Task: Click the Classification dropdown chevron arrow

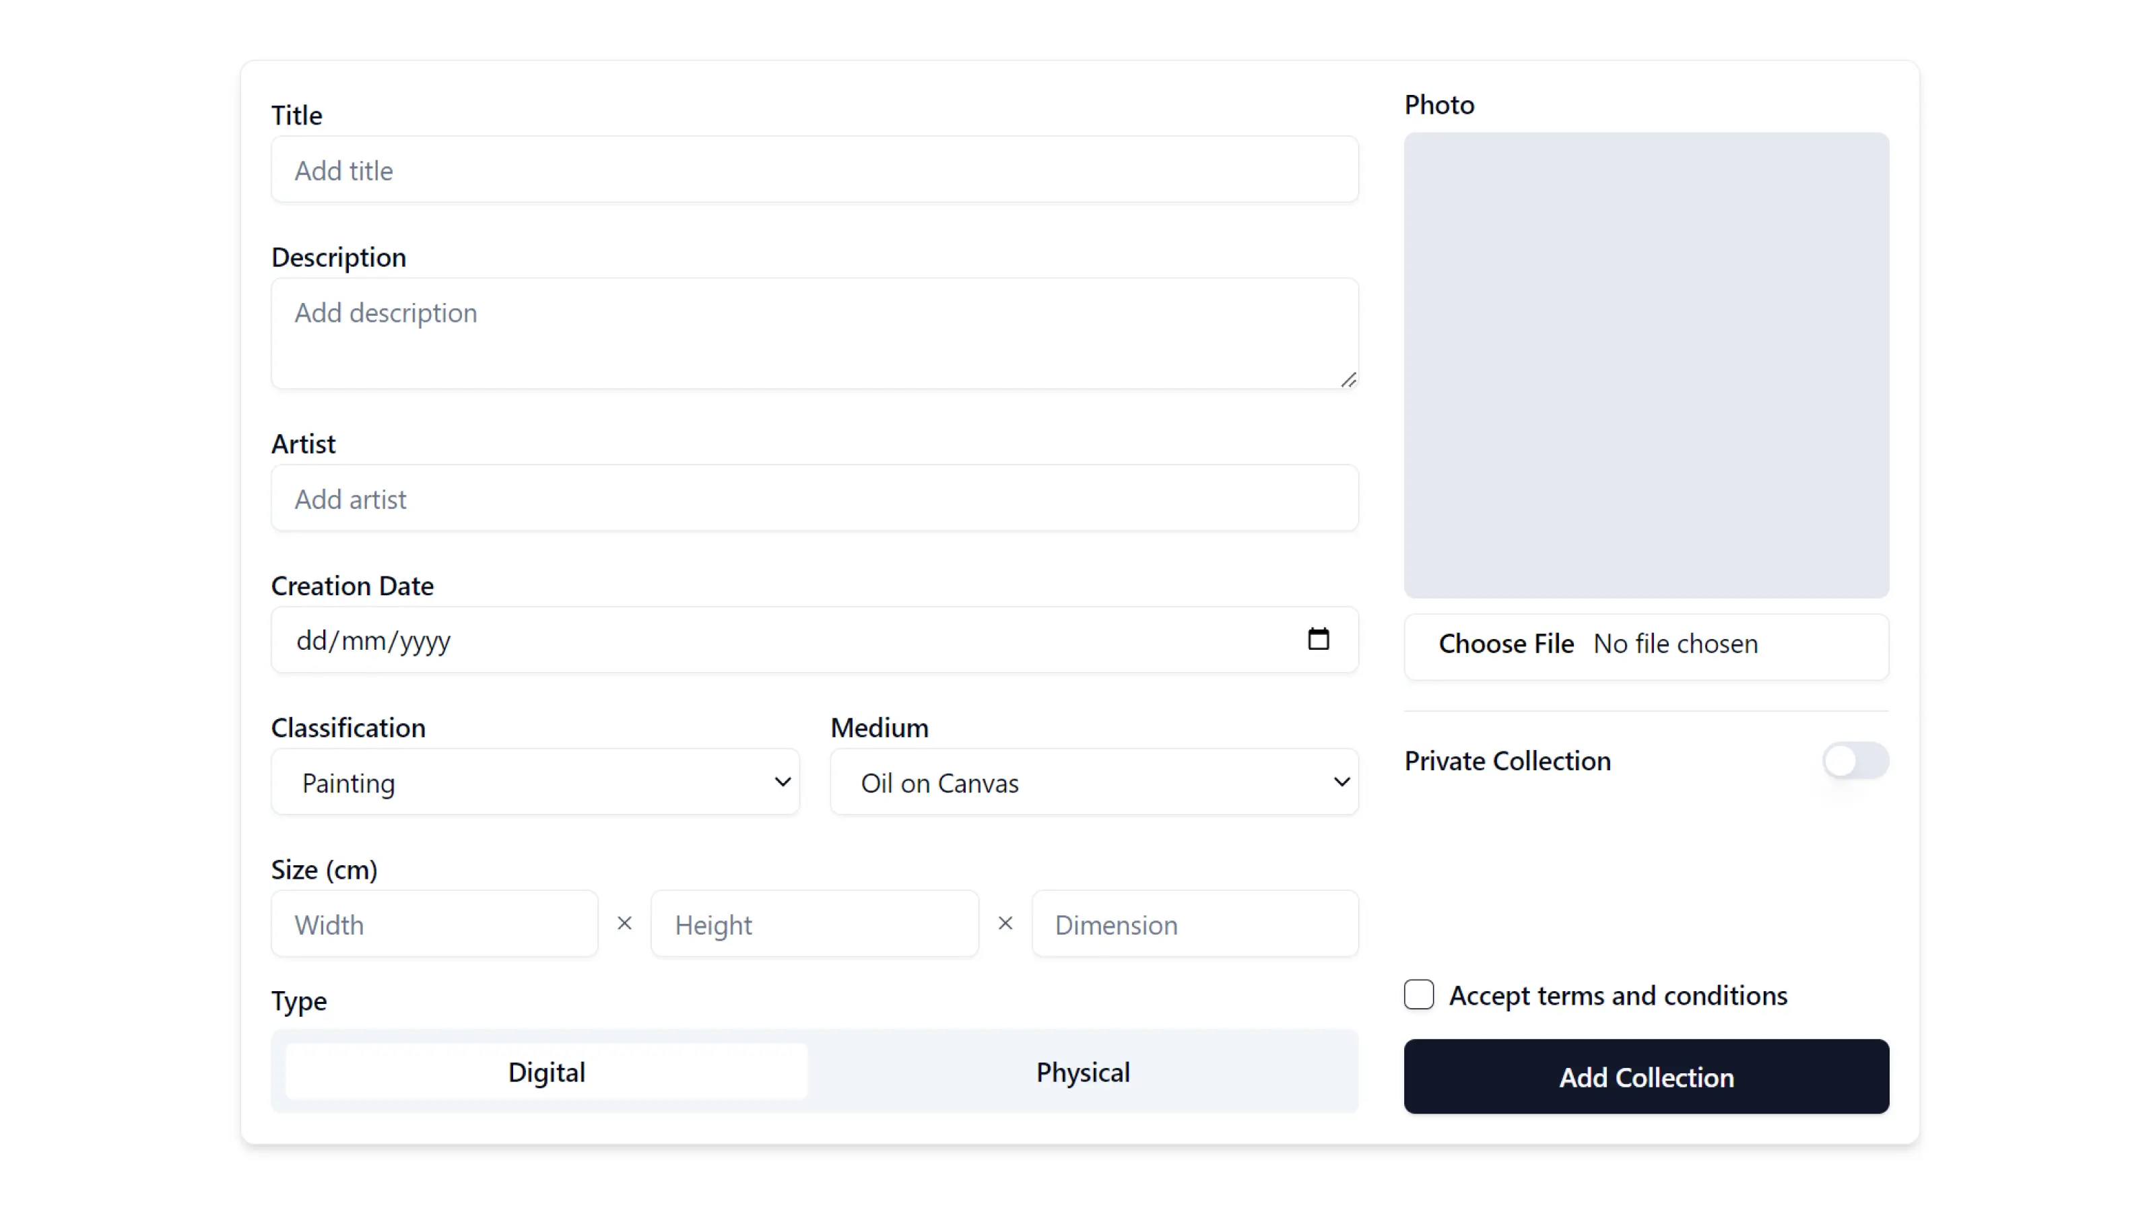Action: (x=782, y=782)
